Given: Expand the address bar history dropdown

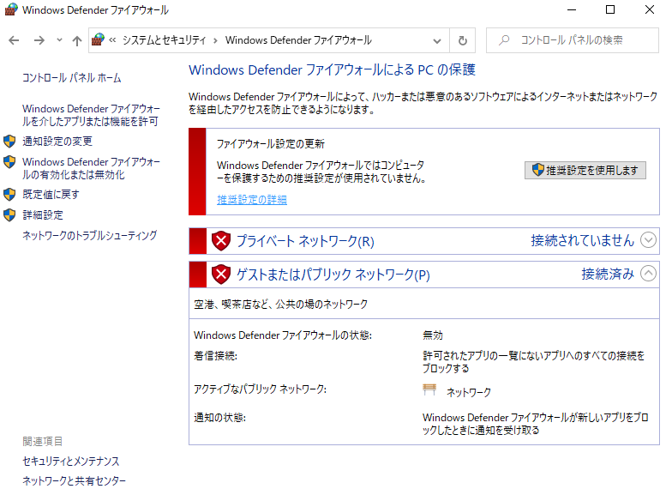Looking at the screenshot, I should [436, 41].
